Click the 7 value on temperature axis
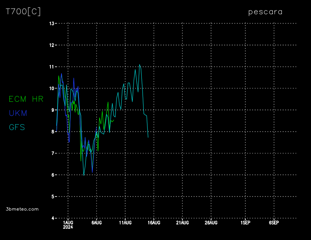 coord(52,153)
